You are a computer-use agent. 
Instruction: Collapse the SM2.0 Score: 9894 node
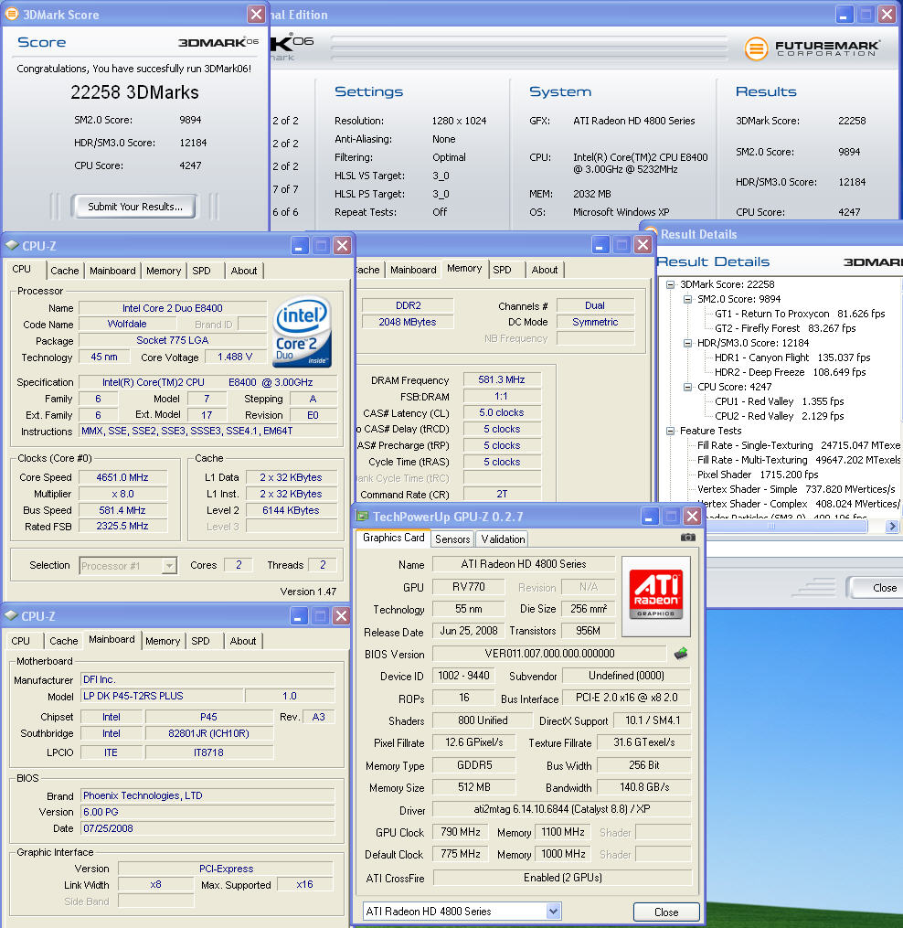pos(687,300)
